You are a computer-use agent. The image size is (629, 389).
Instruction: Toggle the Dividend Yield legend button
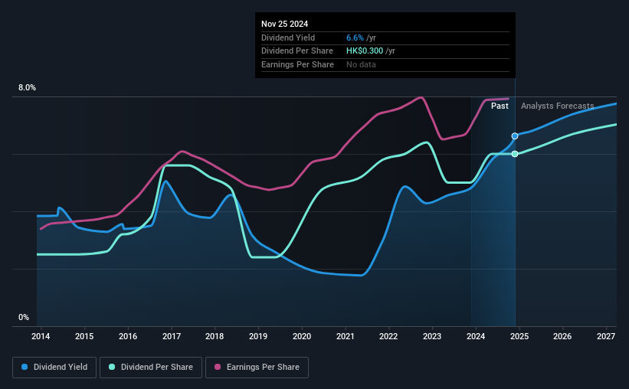[54, 368]
